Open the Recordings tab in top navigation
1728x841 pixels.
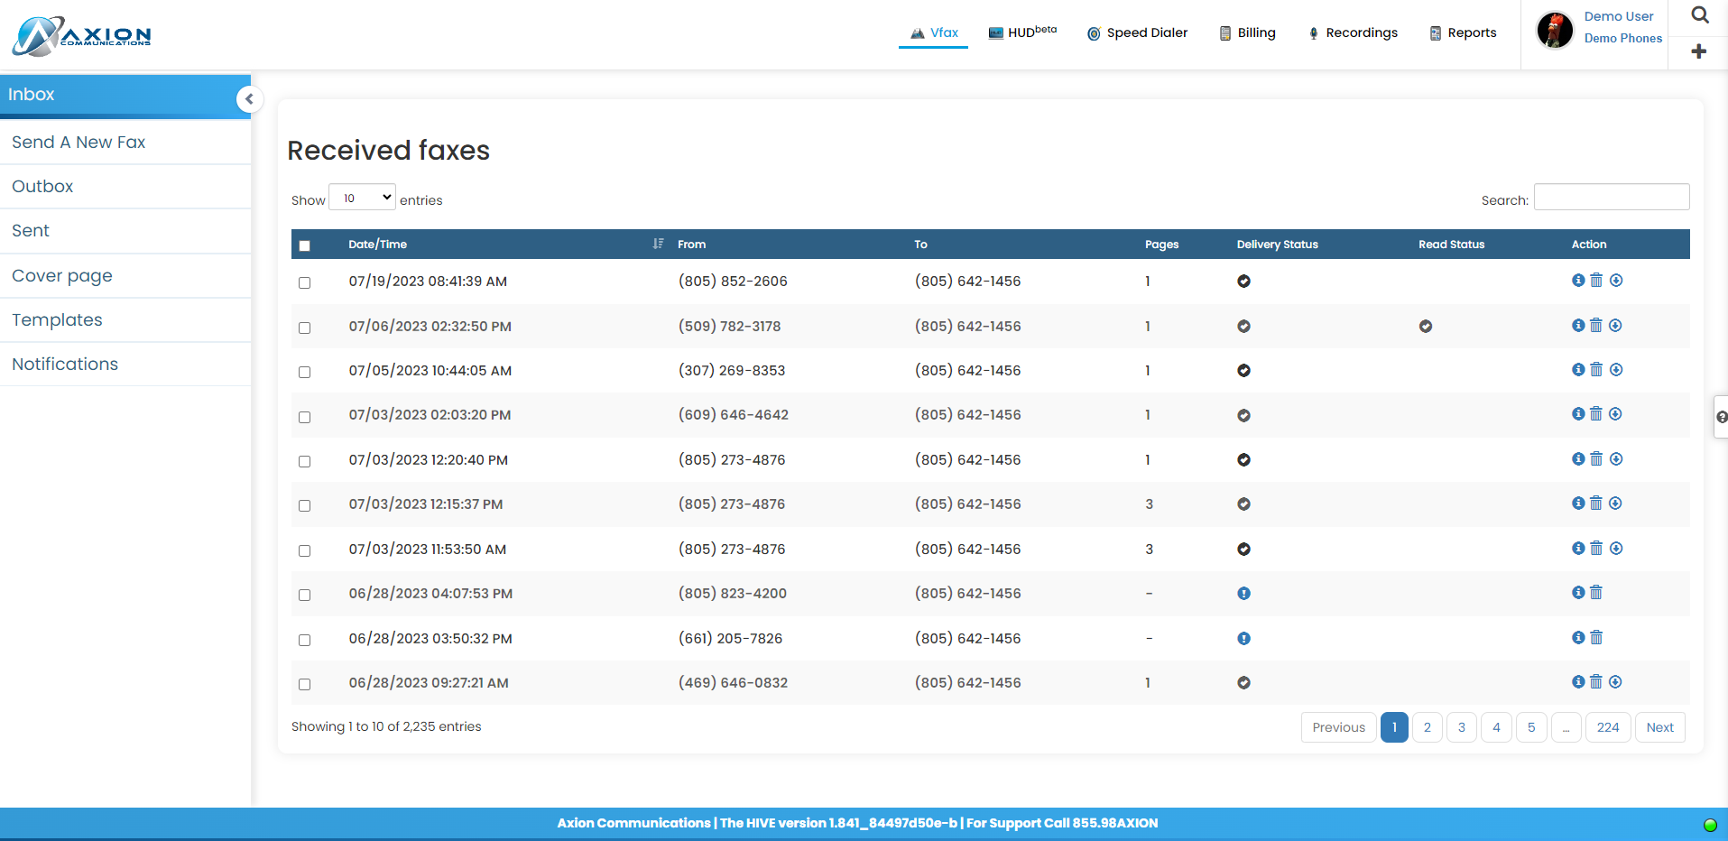click(x=1353, y=33)
